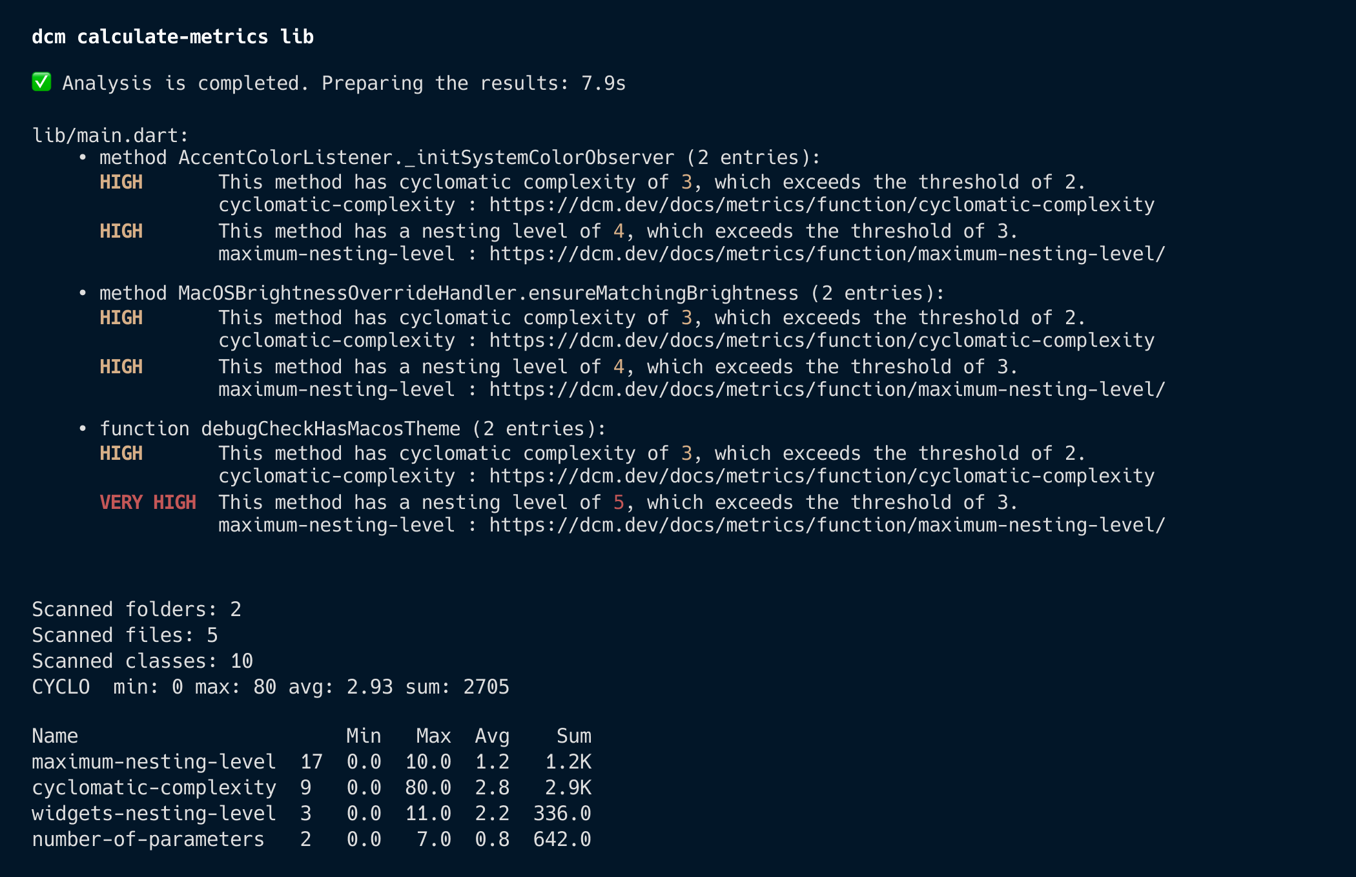Open maximum-nesting-level link under debugCheckHasMacosTheme function
Image resolution: width=1356 pixels, height=877 pixels.
[x=827, y=526]
